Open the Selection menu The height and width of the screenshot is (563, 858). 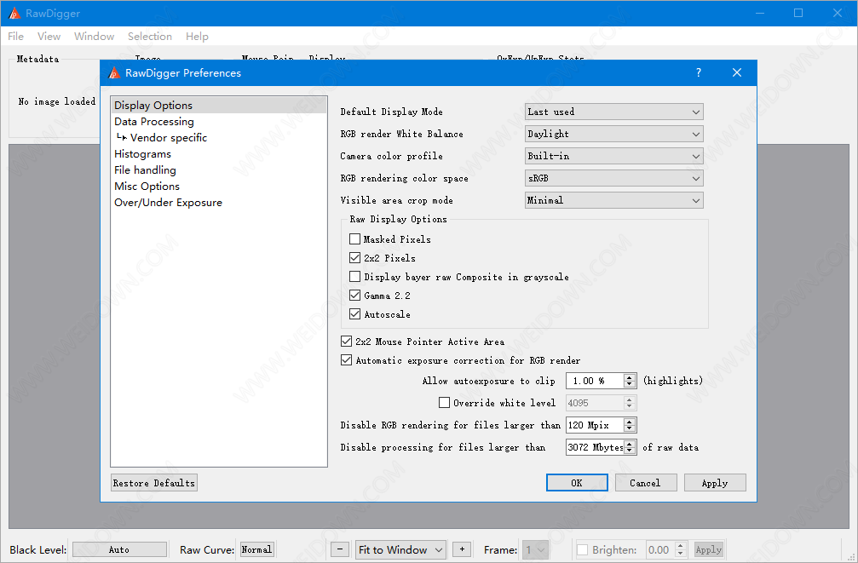click(150, 36)
